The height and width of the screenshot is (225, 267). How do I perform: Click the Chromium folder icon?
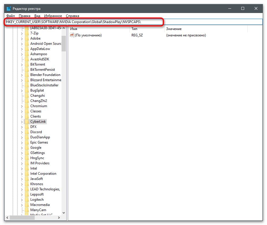pyautogui.click(x=27, y=106)
